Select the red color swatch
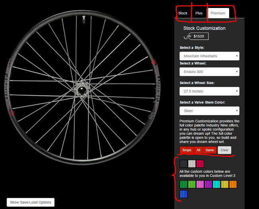This screenshot has height=209, width=259. click(200, 164)
